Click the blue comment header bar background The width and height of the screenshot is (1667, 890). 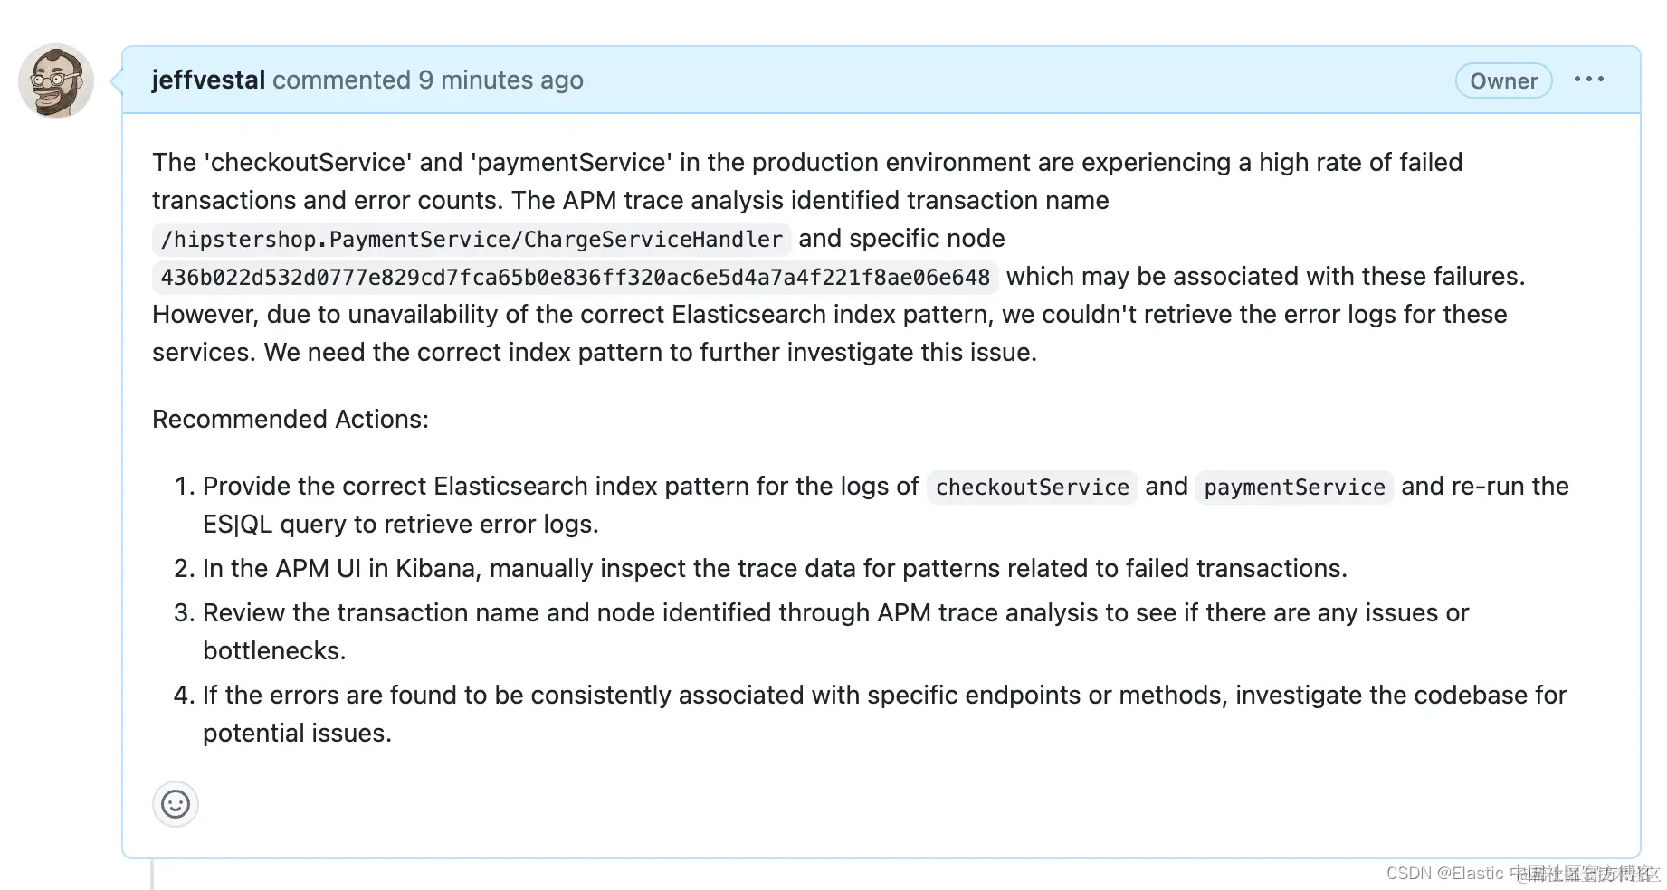995,80
